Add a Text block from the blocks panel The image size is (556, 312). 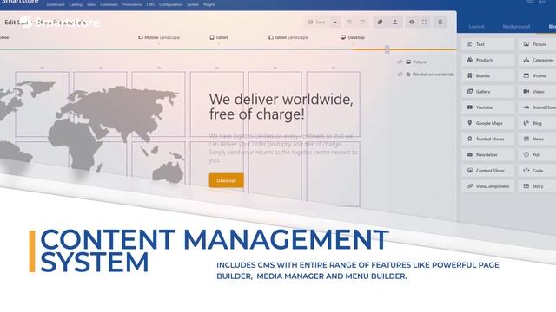click(488, 44)
